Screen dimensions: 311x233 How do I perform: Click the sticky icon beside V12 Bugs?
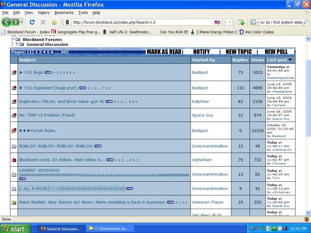pyautogui.click(x=14, y=72)
